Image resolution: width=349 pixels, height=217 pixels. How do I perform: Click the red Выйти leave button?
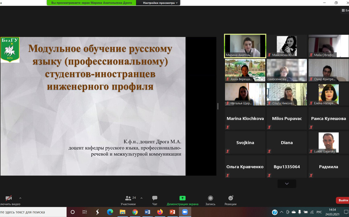pos(343,200)
